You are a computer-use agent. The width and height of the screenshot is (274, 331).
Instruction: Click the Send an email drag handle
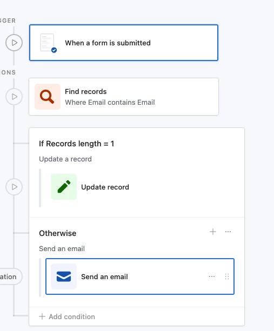[227, 276]
